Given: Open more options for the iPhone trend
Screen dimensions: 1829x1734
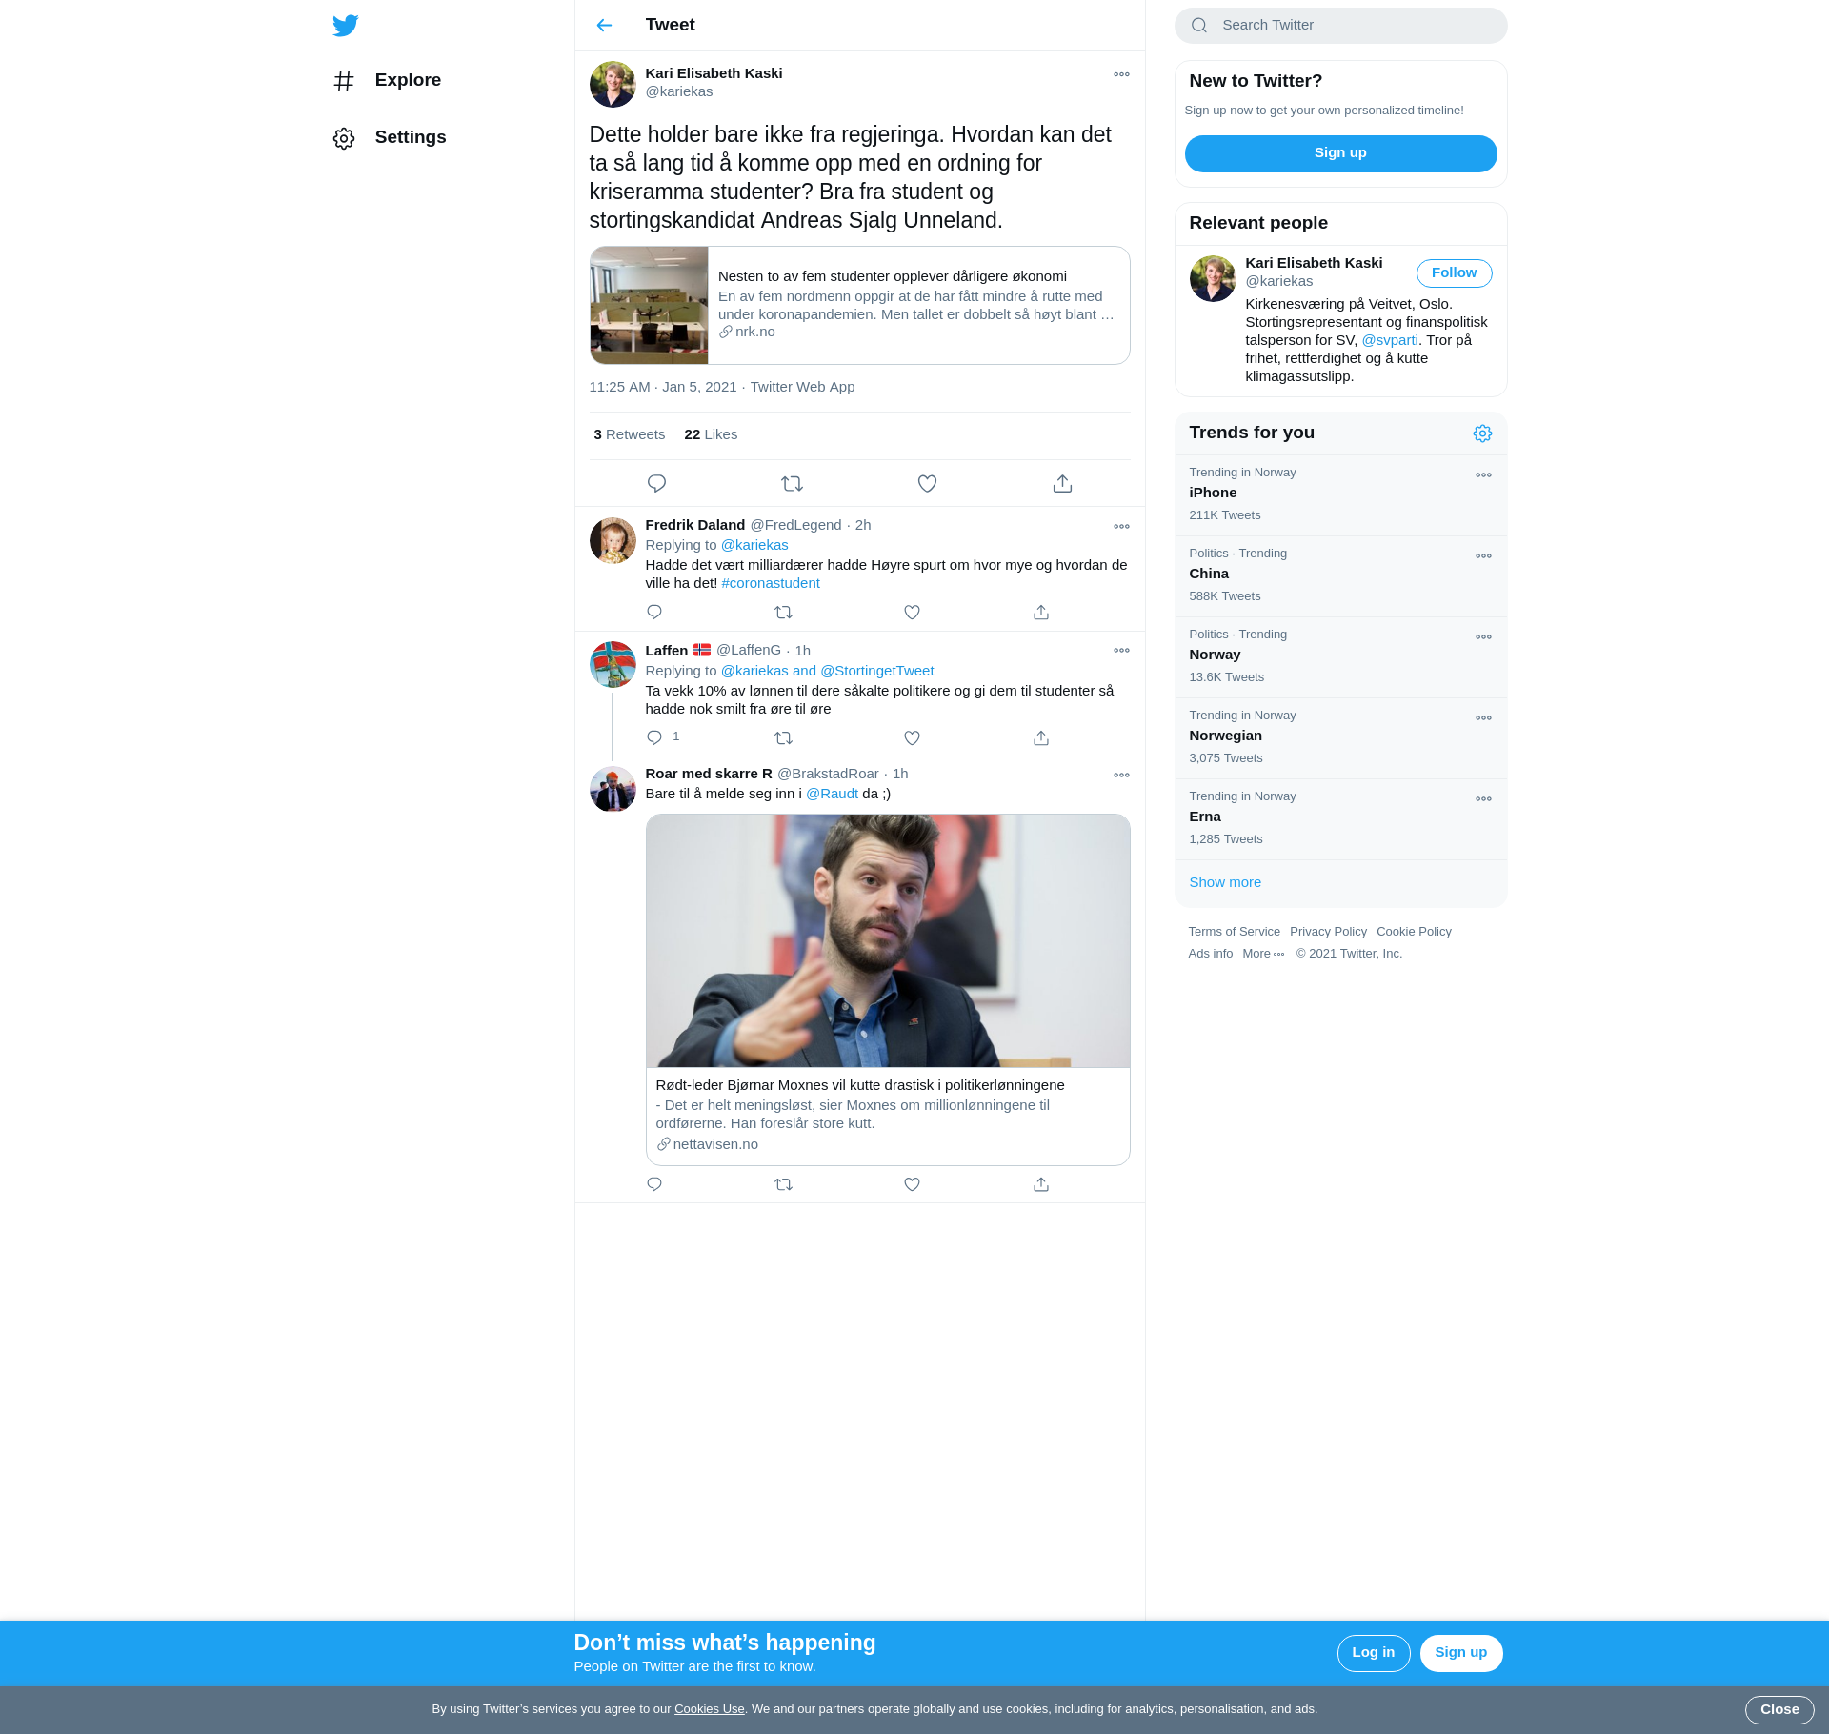Looking at the screenshot, I should tap(1483, 475).
